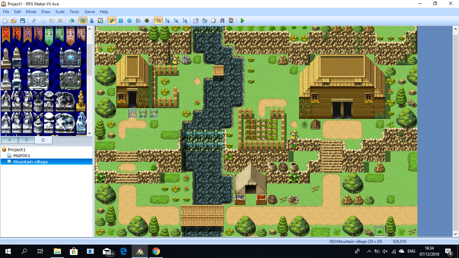This screenshot has width=459, height=258.
Task: Open Task View on the taskbar
Action: [x=40, y=251]
